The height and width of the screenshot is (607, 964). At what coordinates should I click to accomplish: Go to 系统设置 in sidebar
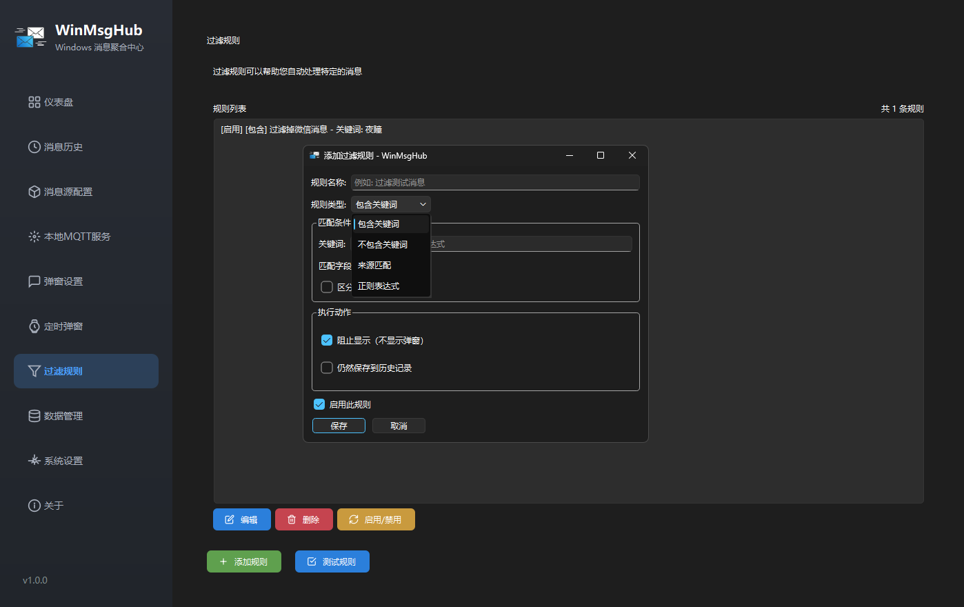pyautogui.click(x=63, y=461)
